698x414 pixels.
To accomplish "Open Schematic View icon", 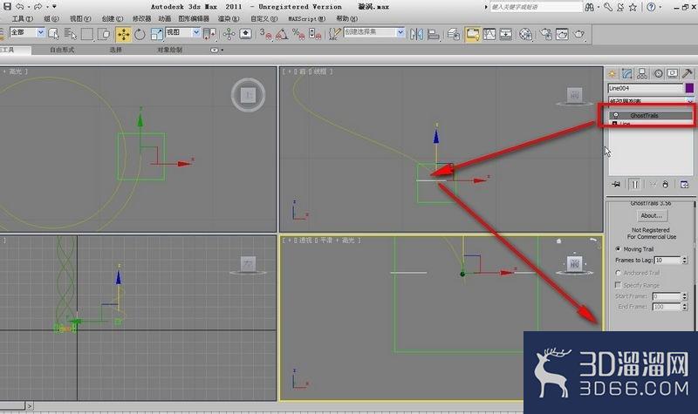I will pos(506,34).
